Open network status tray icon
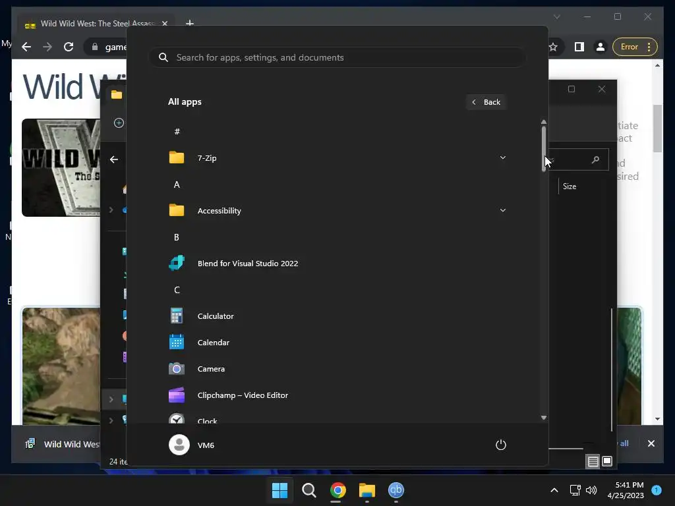 (575, 490)
